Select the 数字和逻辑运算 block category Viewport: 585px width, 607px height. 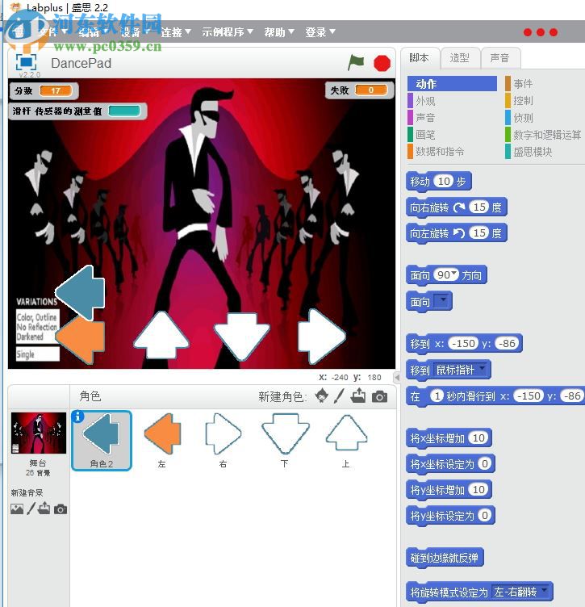click(545, 135)
